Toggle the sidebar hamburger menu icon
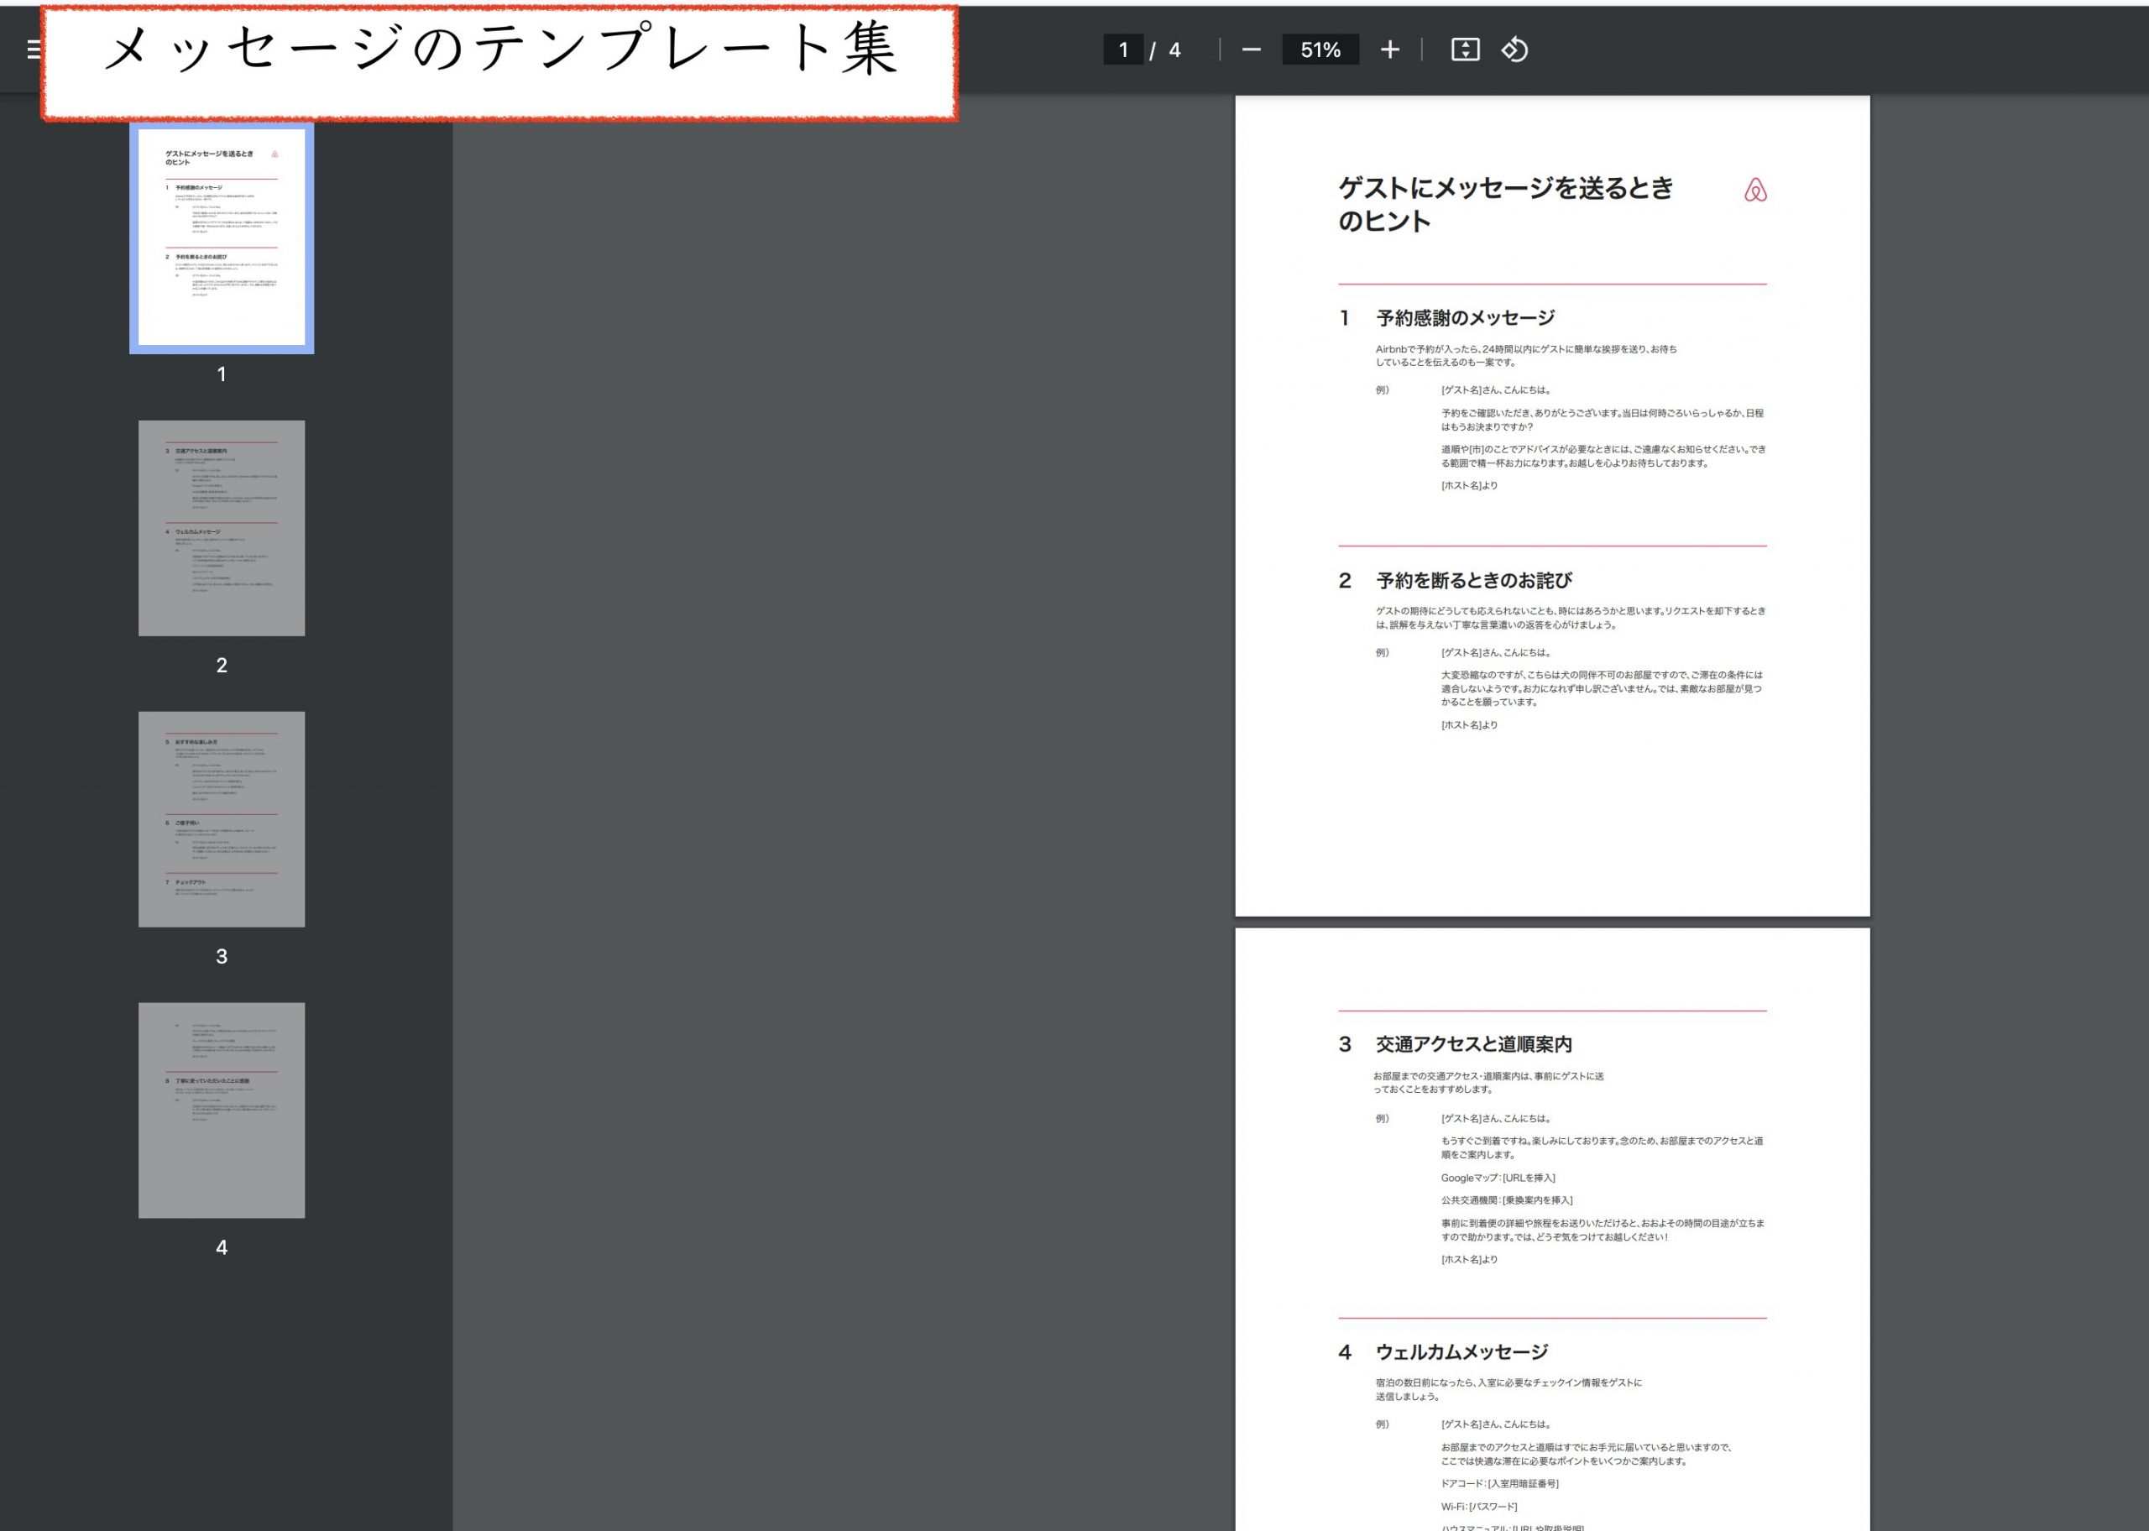 tap(34, 49)
